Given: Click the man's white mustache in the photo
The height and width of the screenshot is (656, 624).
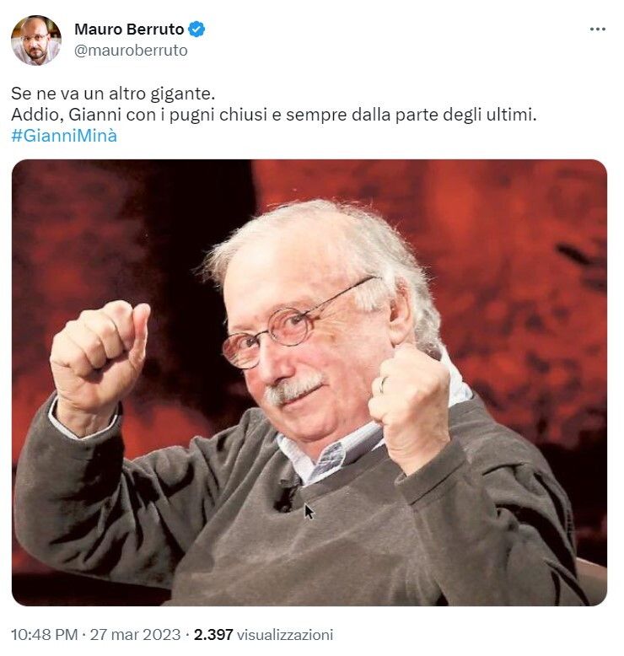Looking at the screenshot, I should click(x=293, y=390).
